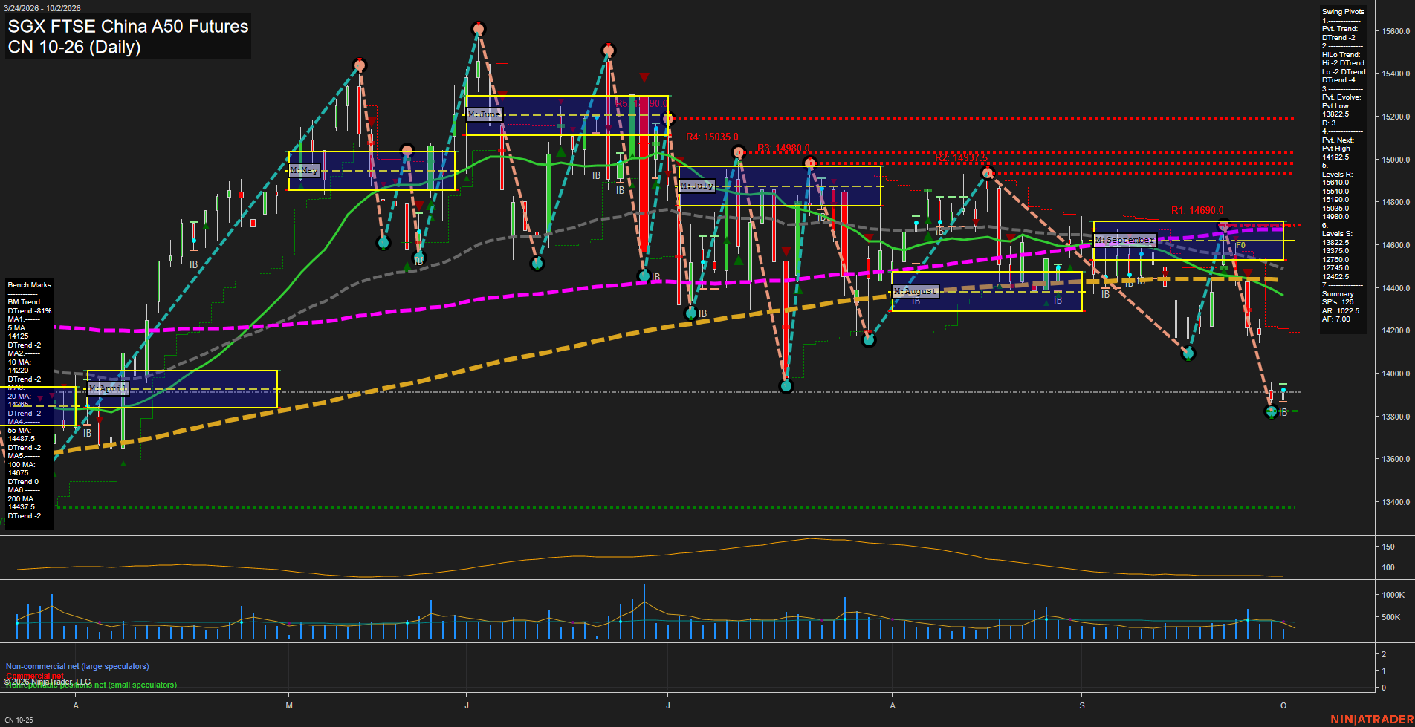Click the Pvt High value 14192.5
Screen dimensions: 1415x727
(1335, 157)
